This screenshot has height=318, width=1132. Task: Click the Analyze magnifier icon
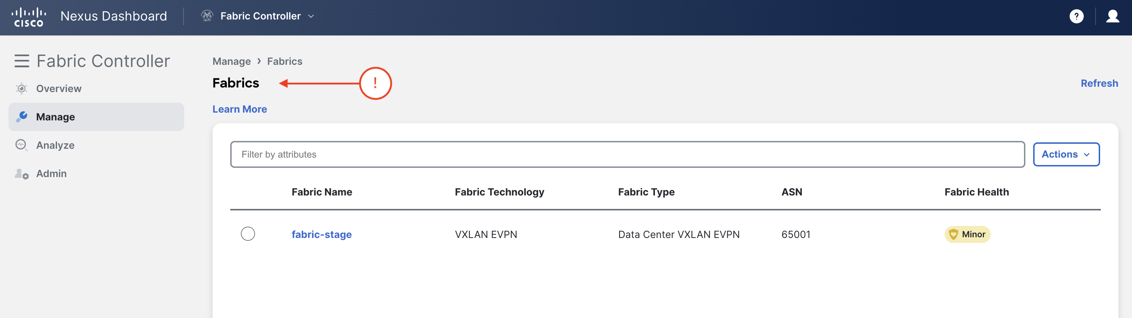pyautogui.click(x=22, y=145)
